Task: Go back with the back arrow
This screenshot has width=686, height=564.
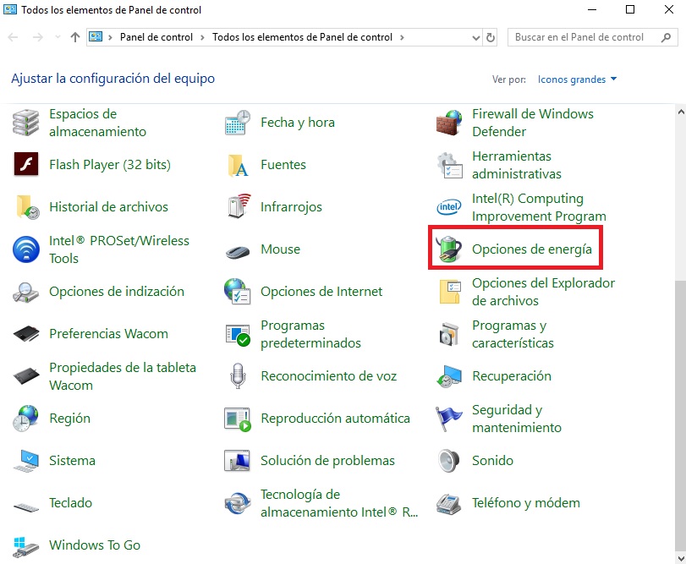Action: (x=13, y=37)
